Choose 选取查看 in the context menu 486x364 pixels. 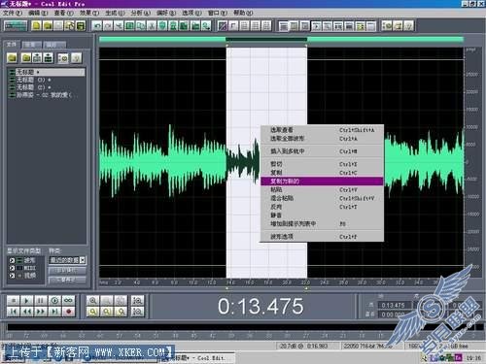(322, 130)
